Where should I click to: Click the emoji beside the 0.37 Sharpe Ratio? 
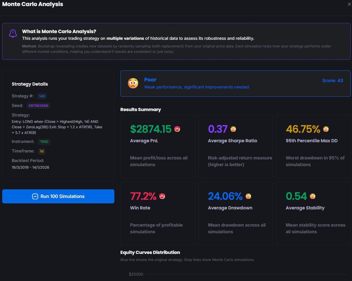point(233,129)
